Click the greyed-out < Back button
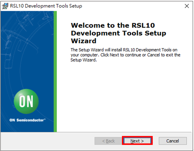Viewport: 194px width, 151px height. (108, 141)
